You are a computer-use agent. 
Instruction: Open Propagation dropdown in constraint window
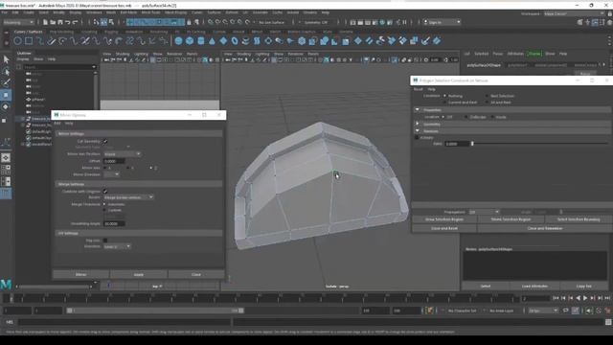point(484,212)
